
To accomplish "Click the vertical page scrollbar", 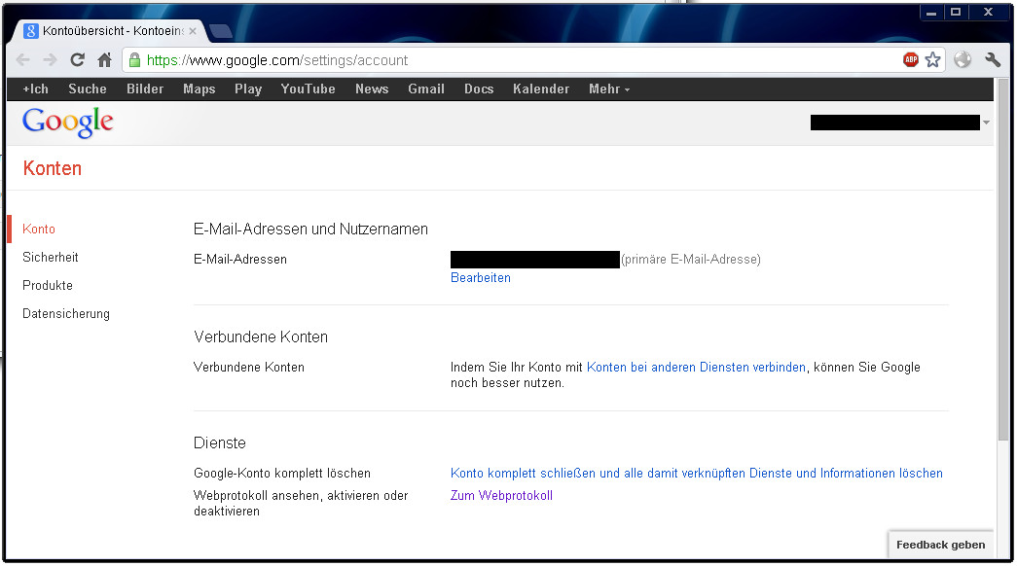I will [x=1003, y=260].
